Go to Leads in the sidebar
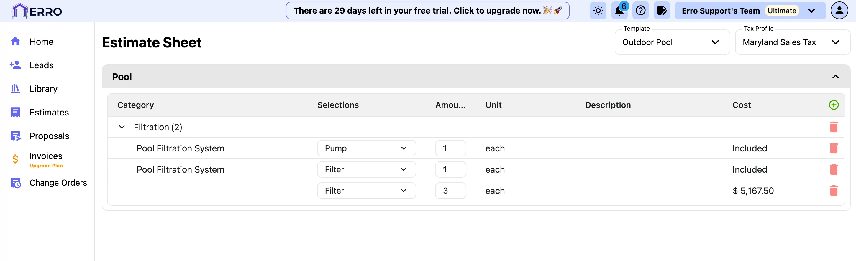Viewport: 856px width, 261px height. (41, 65)
